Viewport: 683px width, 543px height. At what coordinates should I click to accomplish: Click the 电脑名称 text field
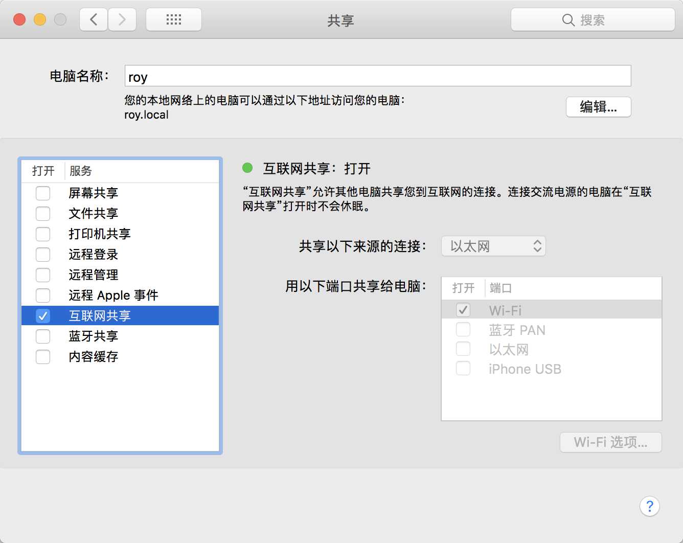point(378,76)
